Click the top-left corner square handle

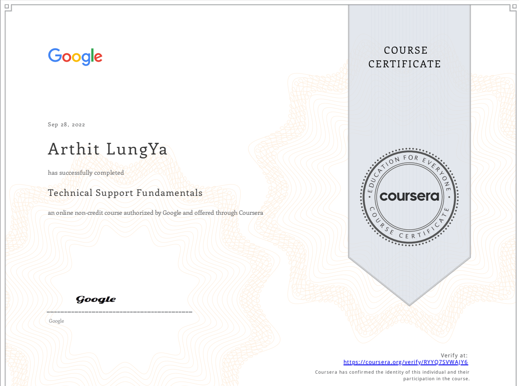7,7
